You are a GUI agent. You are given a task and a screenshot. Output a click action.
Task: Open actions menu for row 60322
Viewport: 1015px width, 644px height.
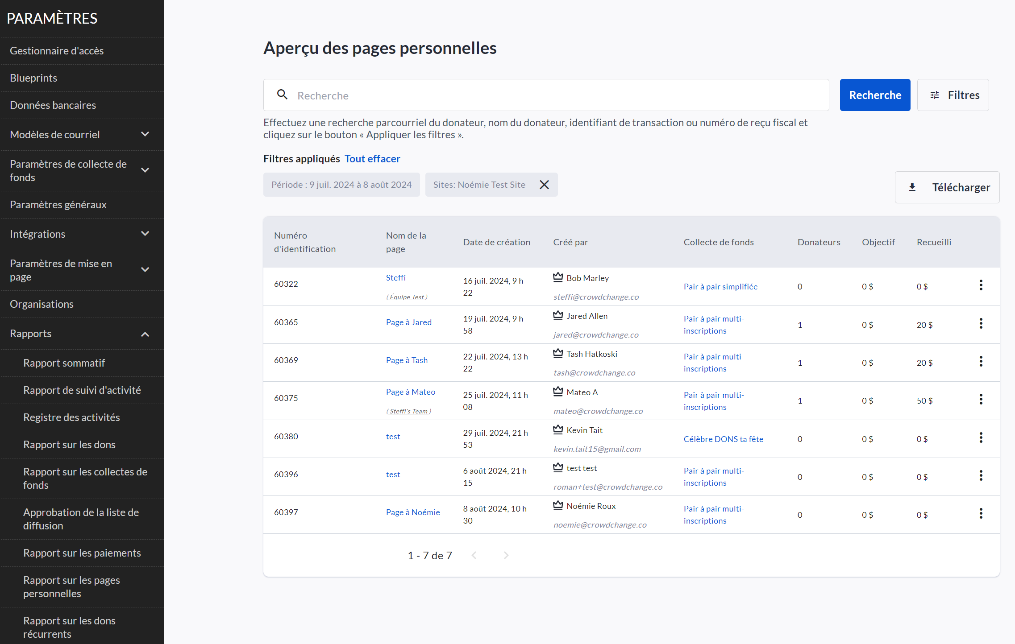tap(981, 285)
